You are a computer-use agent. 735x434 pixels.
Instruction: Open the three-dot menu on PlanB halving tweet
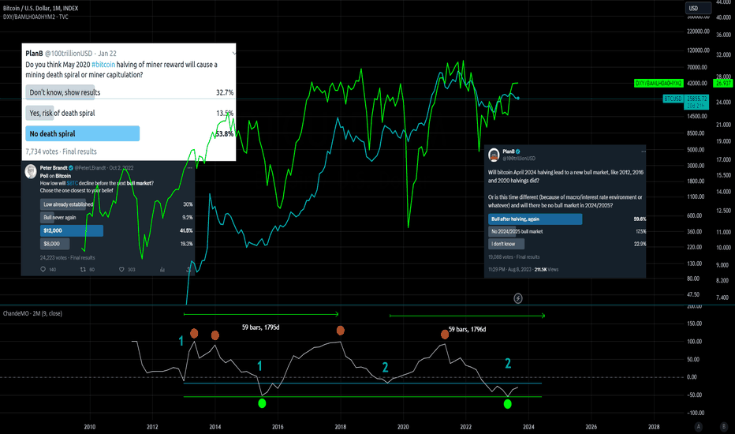click(x=644, y=152)
